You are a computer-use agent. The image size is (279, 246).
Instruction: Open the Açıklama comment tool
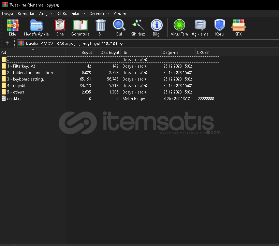[x=200, y=28]
